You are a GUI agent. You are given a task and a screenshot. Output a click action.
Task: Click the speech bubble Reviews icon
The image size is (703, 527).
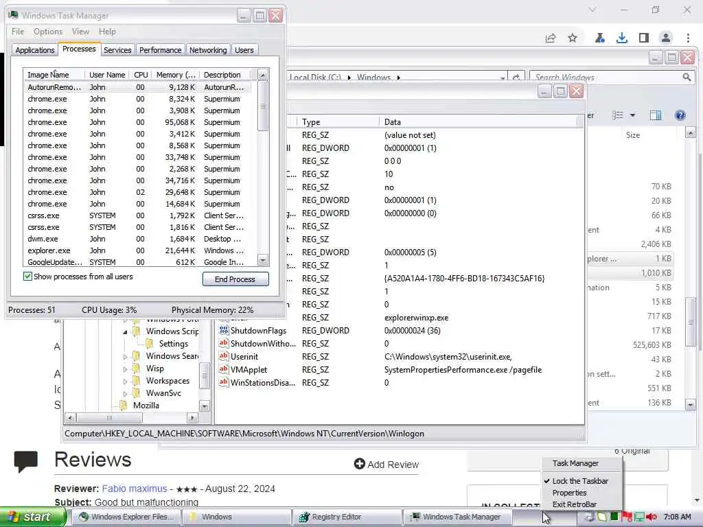[25, 462]
